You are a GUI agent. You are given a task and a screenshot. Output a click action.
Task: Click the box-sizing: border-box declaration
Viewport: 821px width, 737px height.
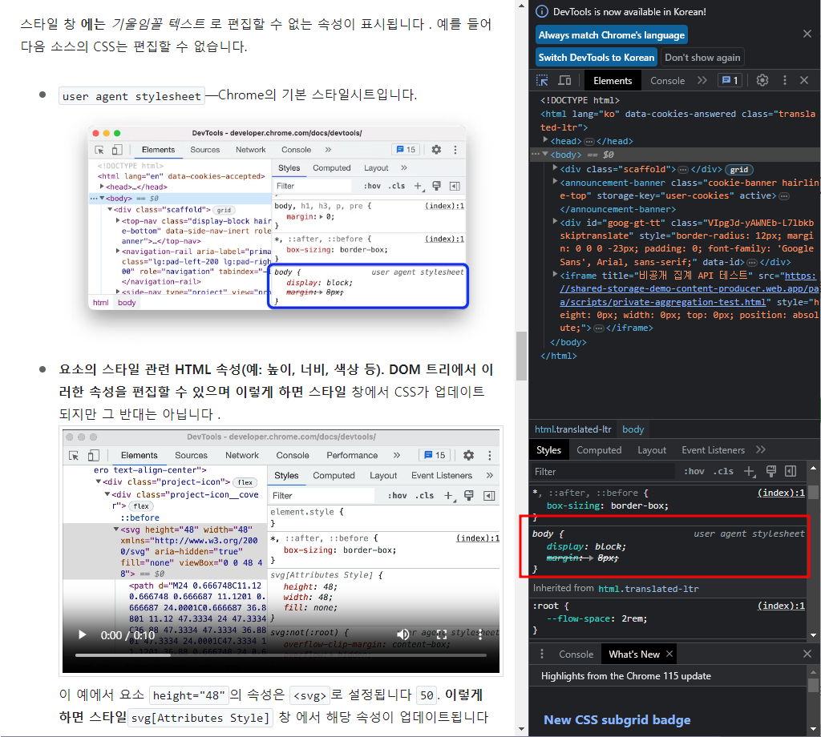(x=608, y=505)
